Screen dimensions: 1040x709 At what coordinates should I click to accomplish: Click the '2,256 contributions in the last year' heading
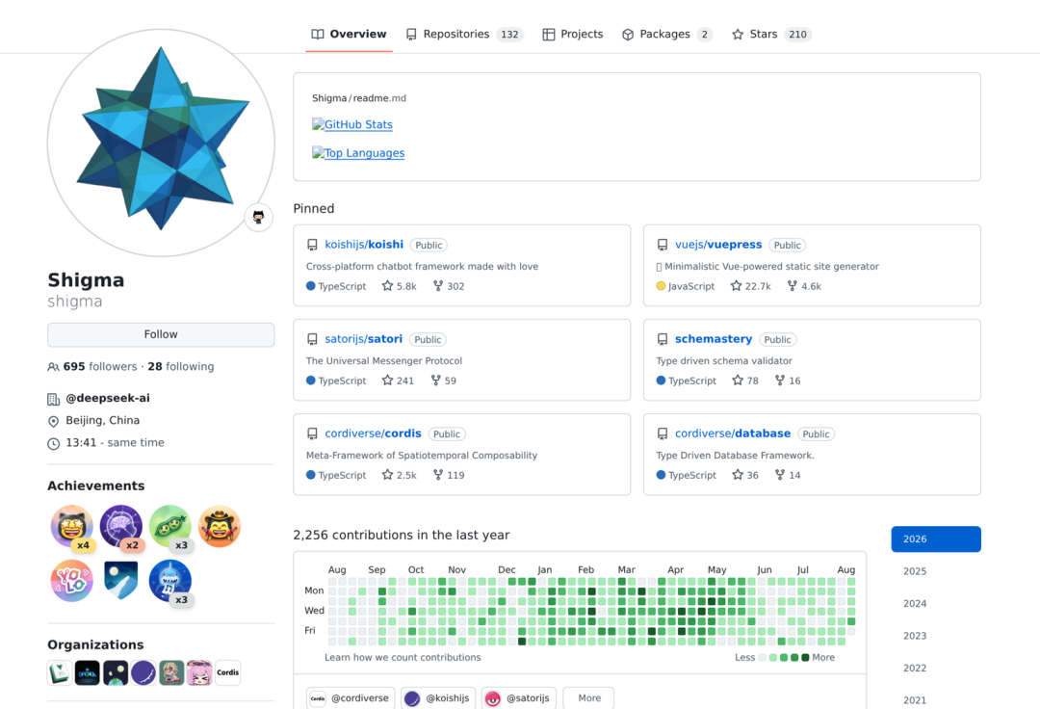tap(402, 535)
